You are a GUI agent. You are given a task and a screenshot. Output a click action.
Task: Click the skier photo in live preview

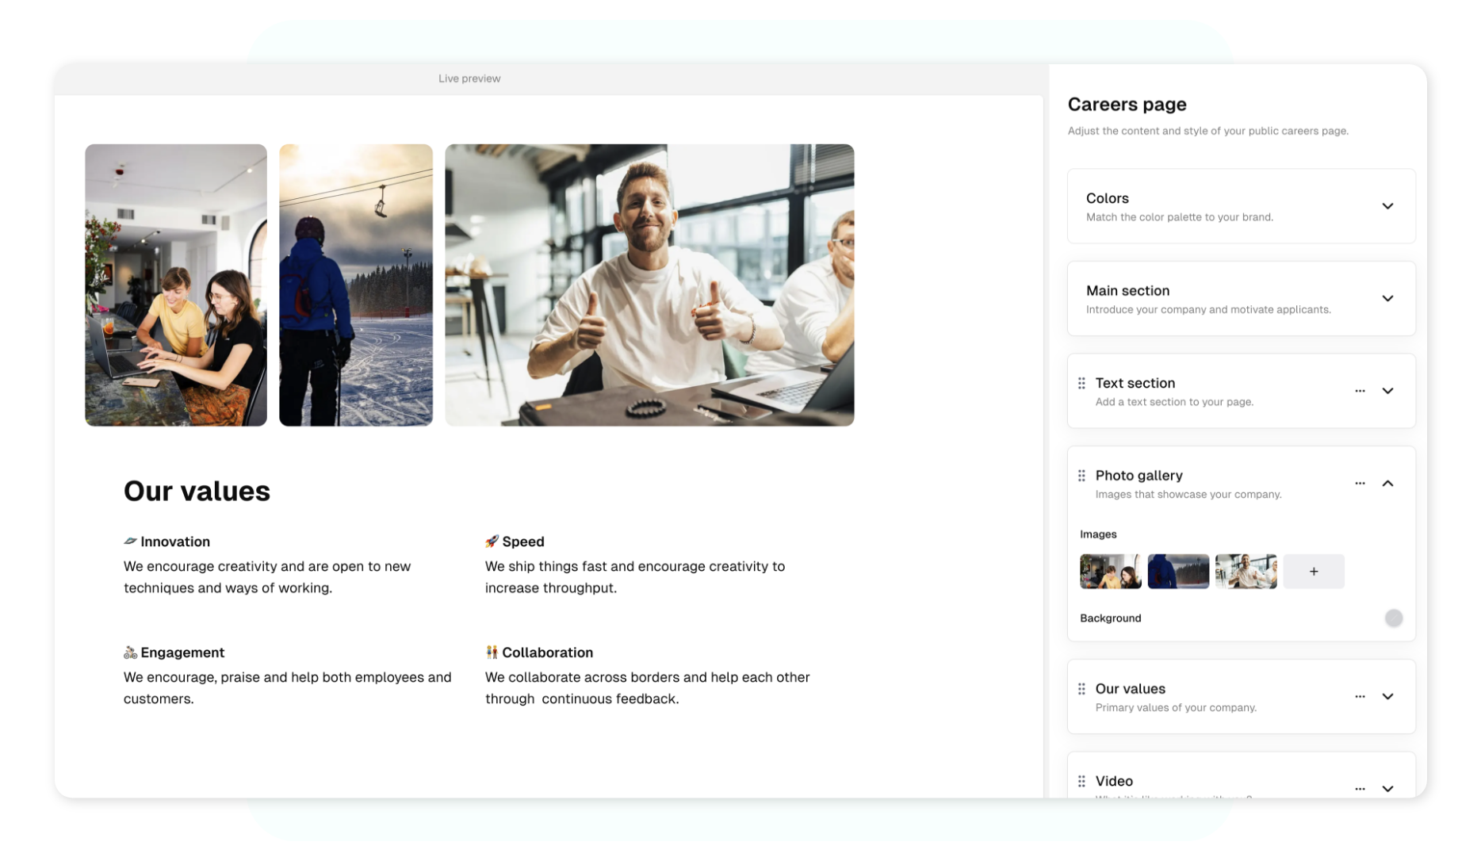356,285
